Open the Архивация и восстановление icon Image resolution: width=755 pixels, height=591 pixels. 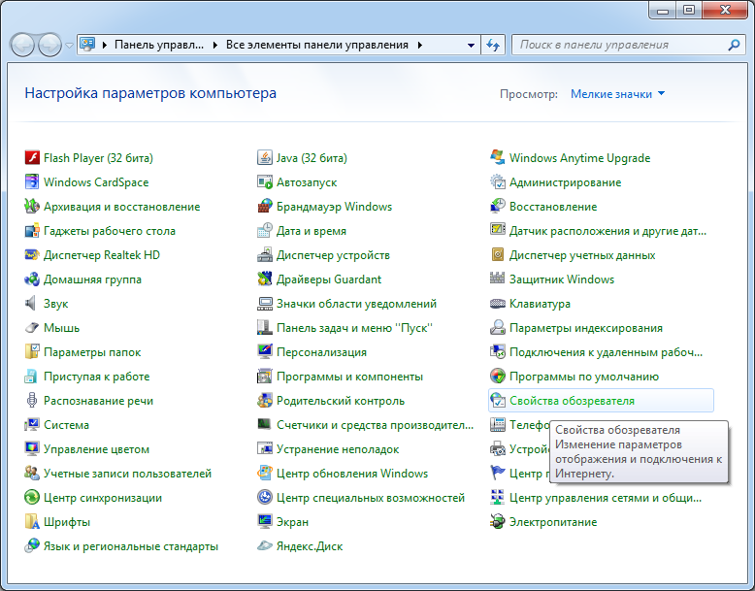32,206
